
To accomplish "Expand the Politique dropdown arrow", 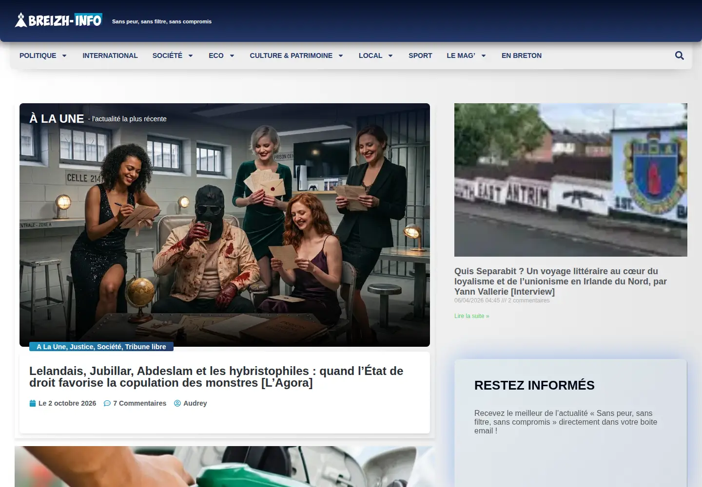I will (x=64, y=56).
